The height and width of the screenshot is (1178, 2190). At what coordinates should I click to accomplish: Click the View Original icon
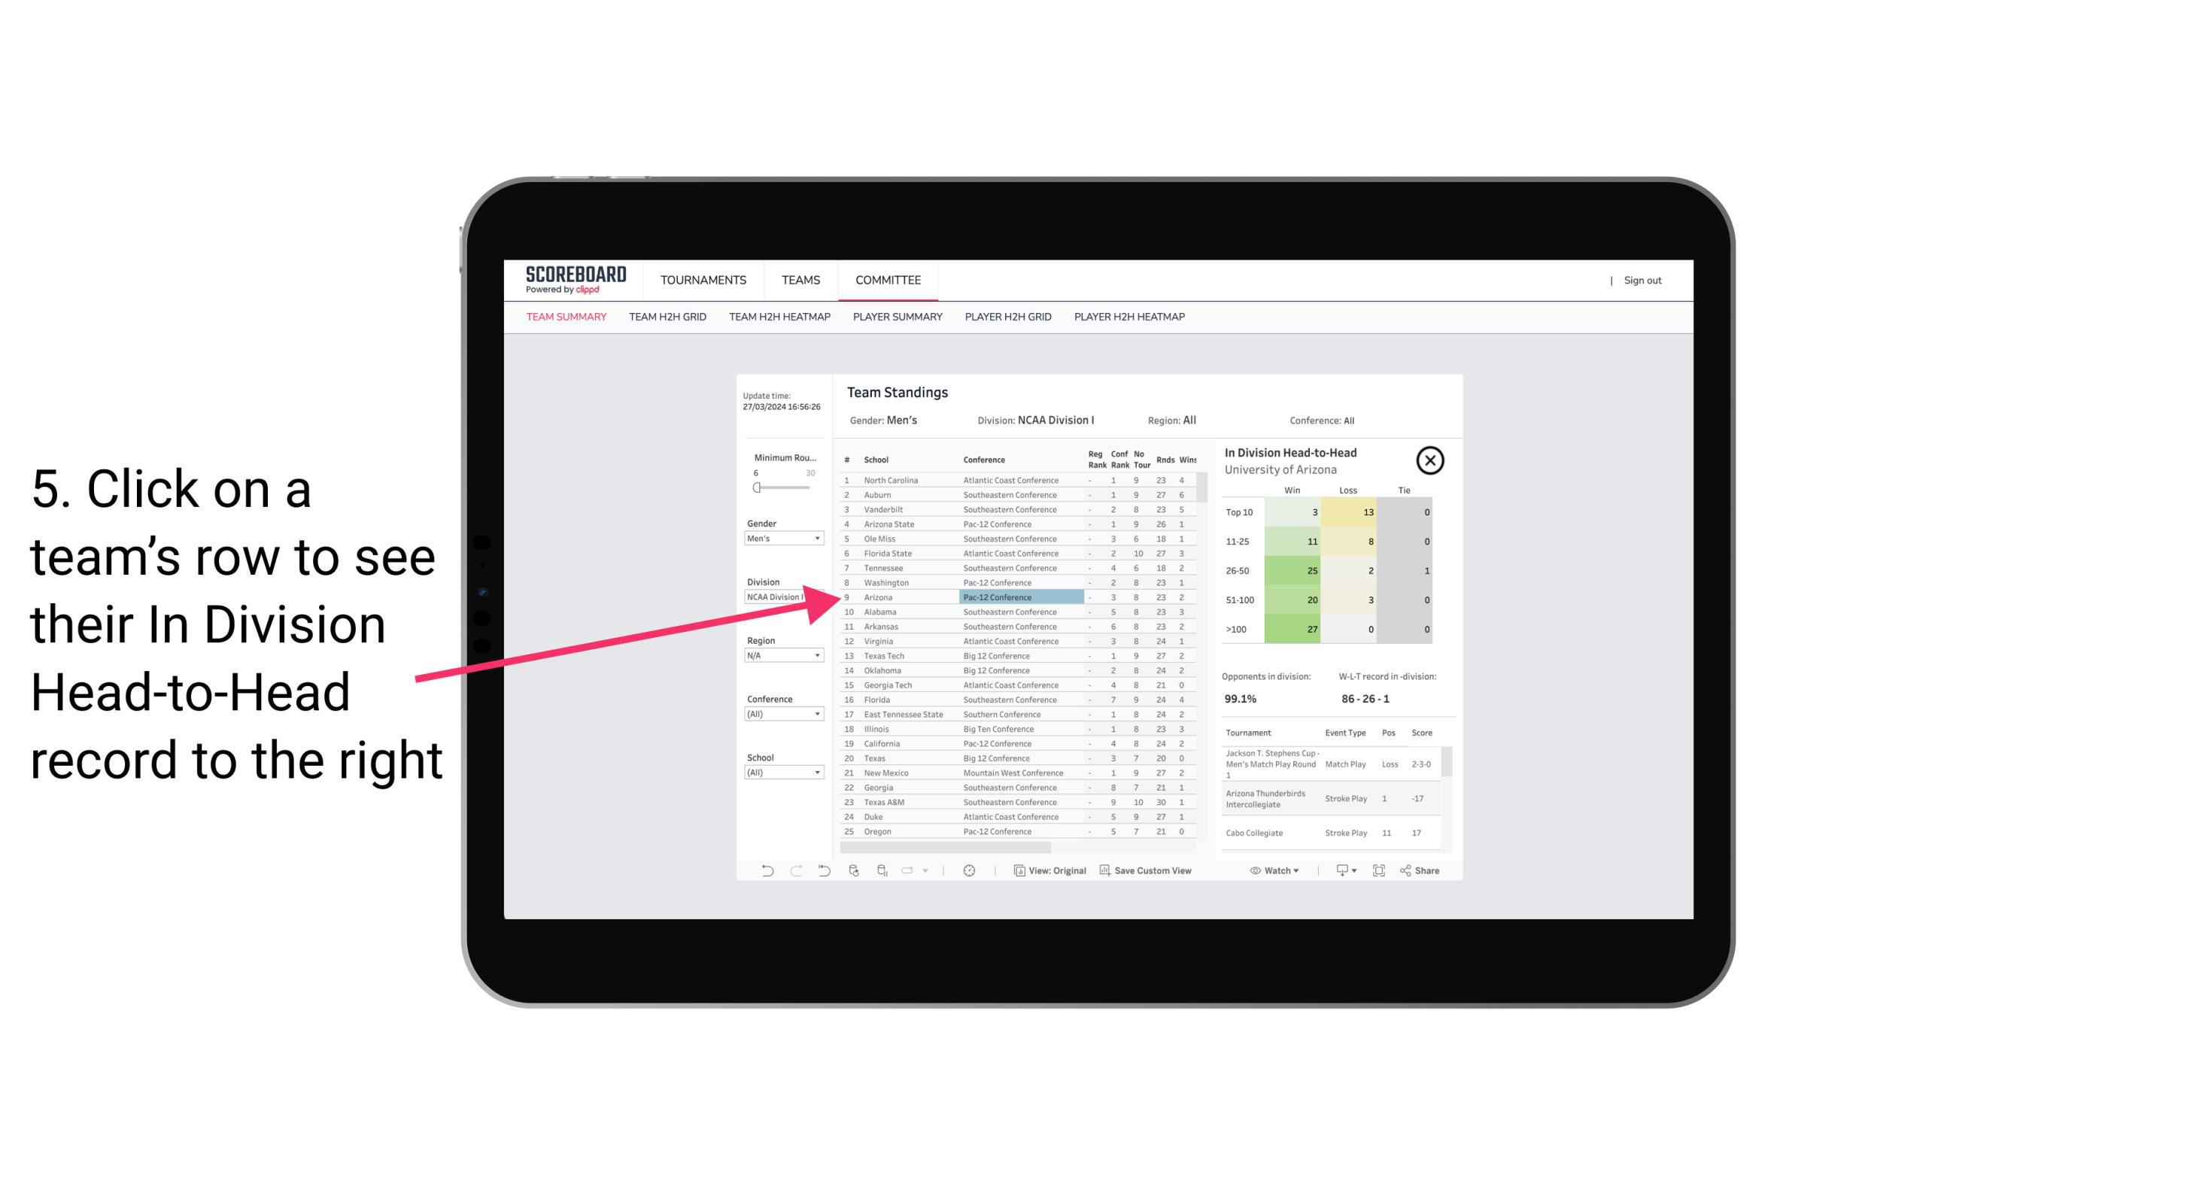pos(1015,870)
